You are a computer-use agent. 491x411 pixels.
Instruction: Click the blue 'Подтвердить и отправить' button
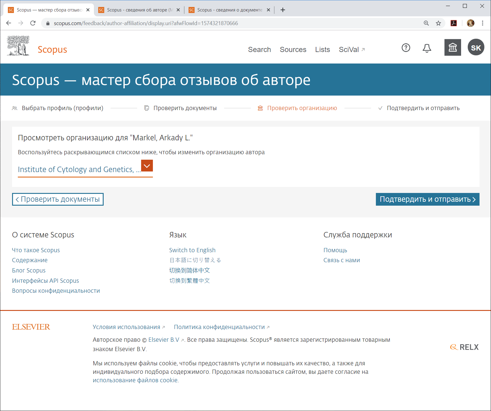(x=428, y=199)
